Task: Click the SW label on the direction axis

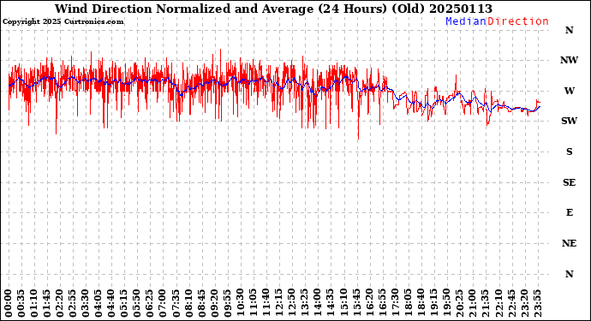Action: click(x=569, y=121)
